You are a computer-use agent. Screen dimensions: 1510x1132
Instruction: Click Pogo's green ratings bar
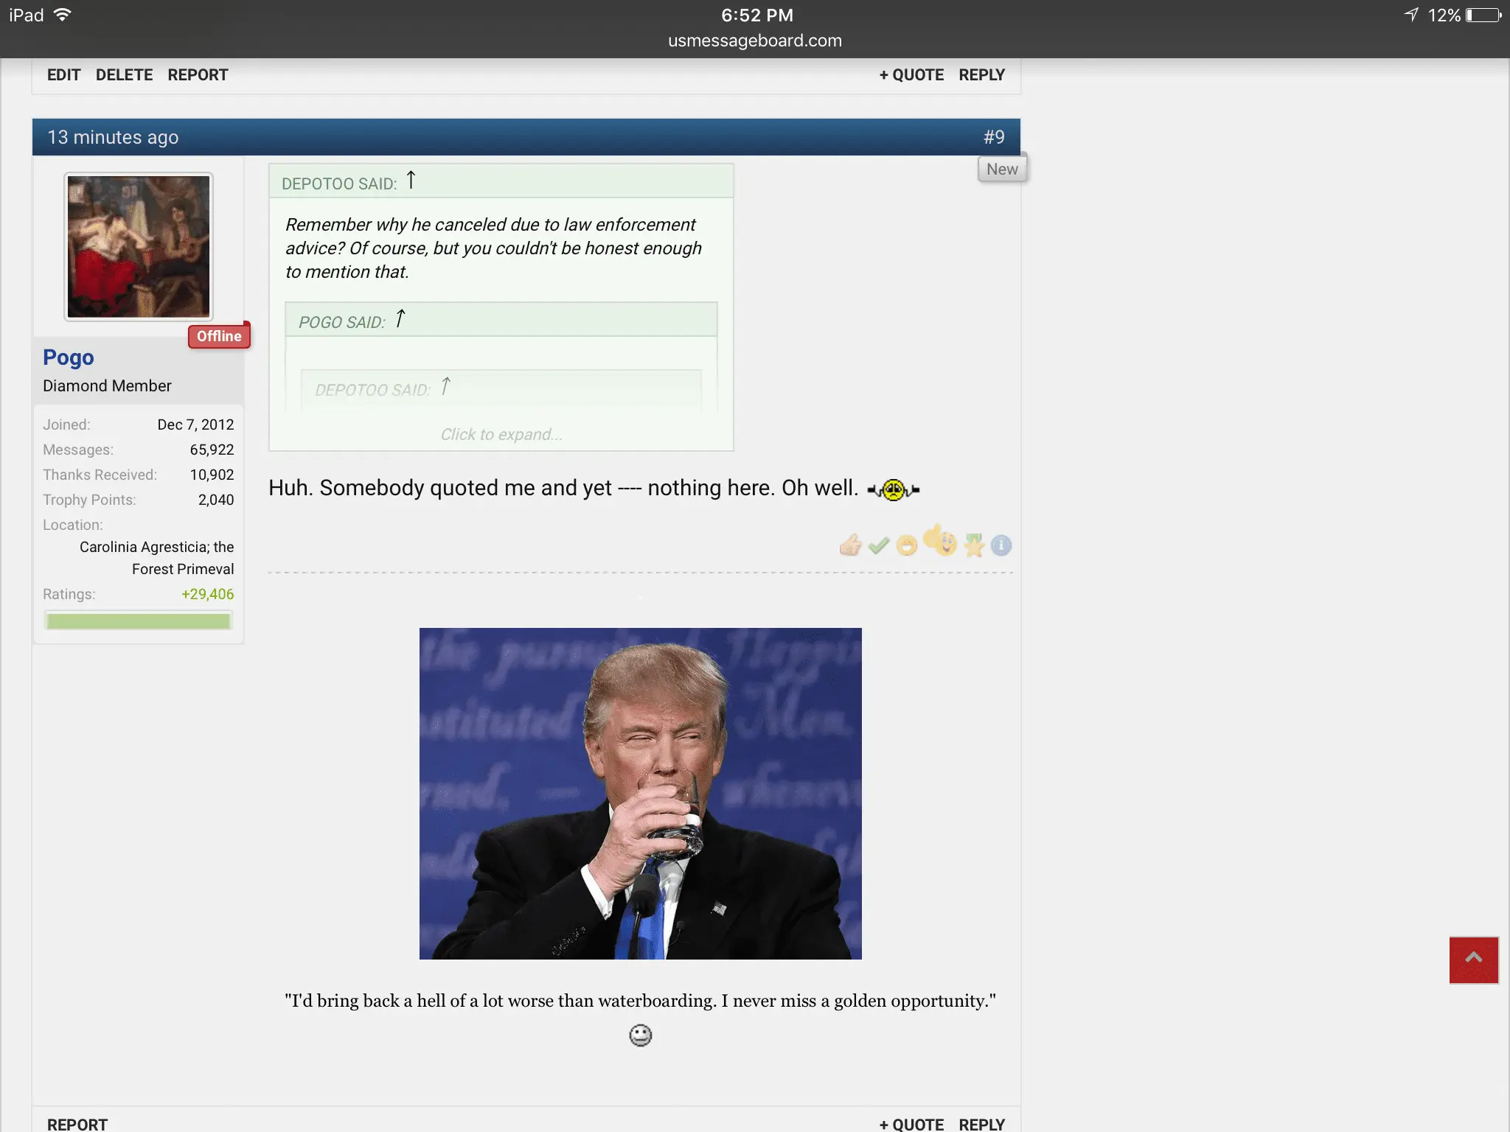tap(138, 621)
